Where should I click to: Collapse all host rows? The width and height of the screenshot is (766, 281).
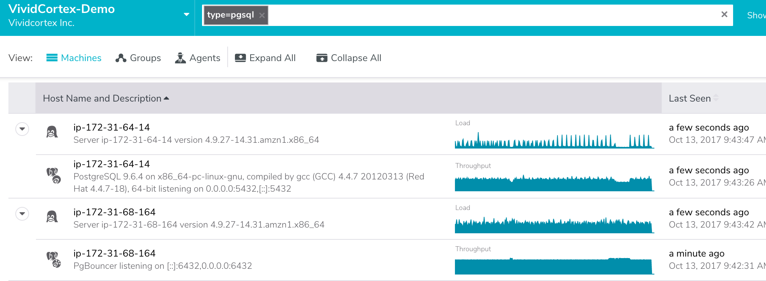[349, 58]
